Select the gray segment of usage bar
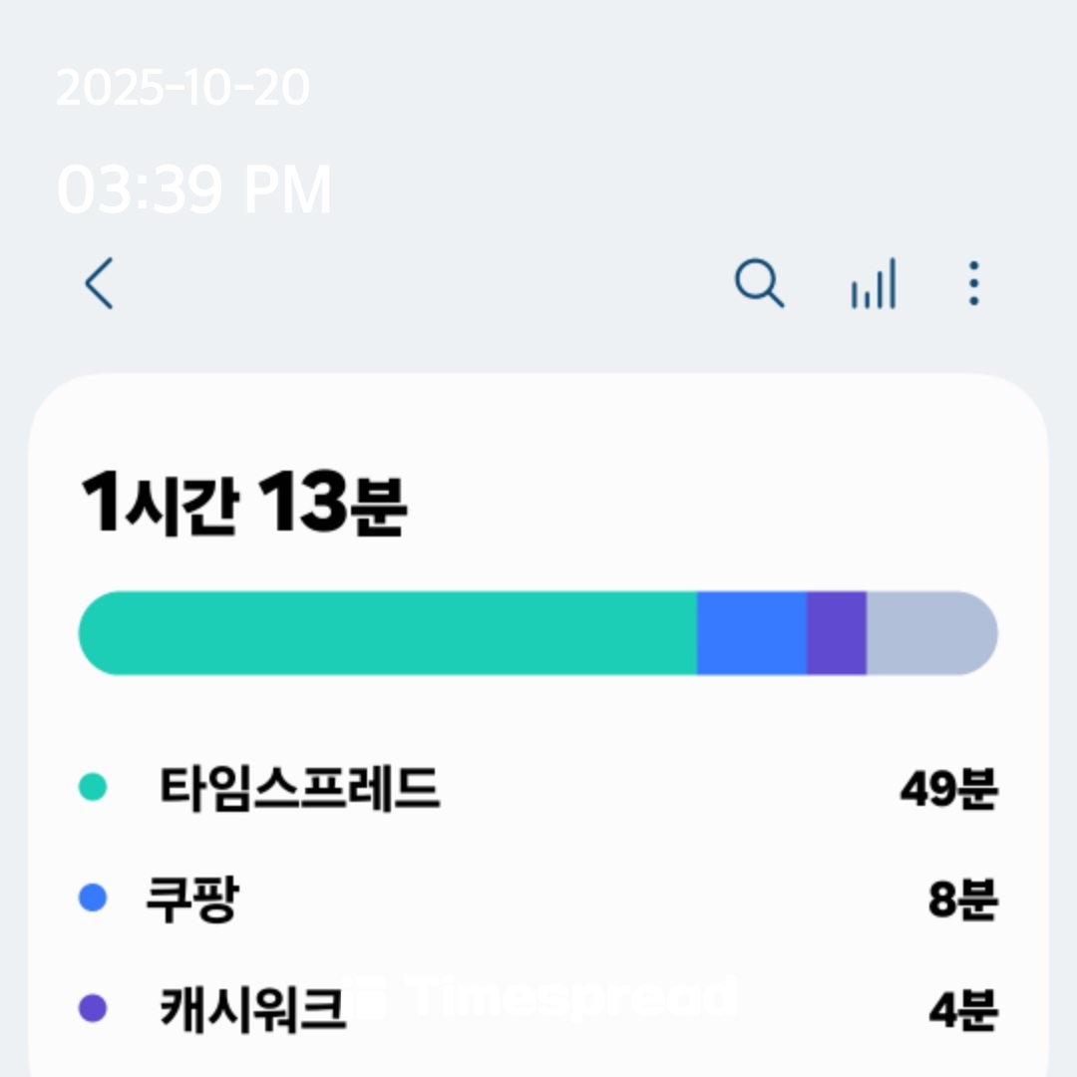Viewport: 1077px width, 1077px height. coord(929,633)
